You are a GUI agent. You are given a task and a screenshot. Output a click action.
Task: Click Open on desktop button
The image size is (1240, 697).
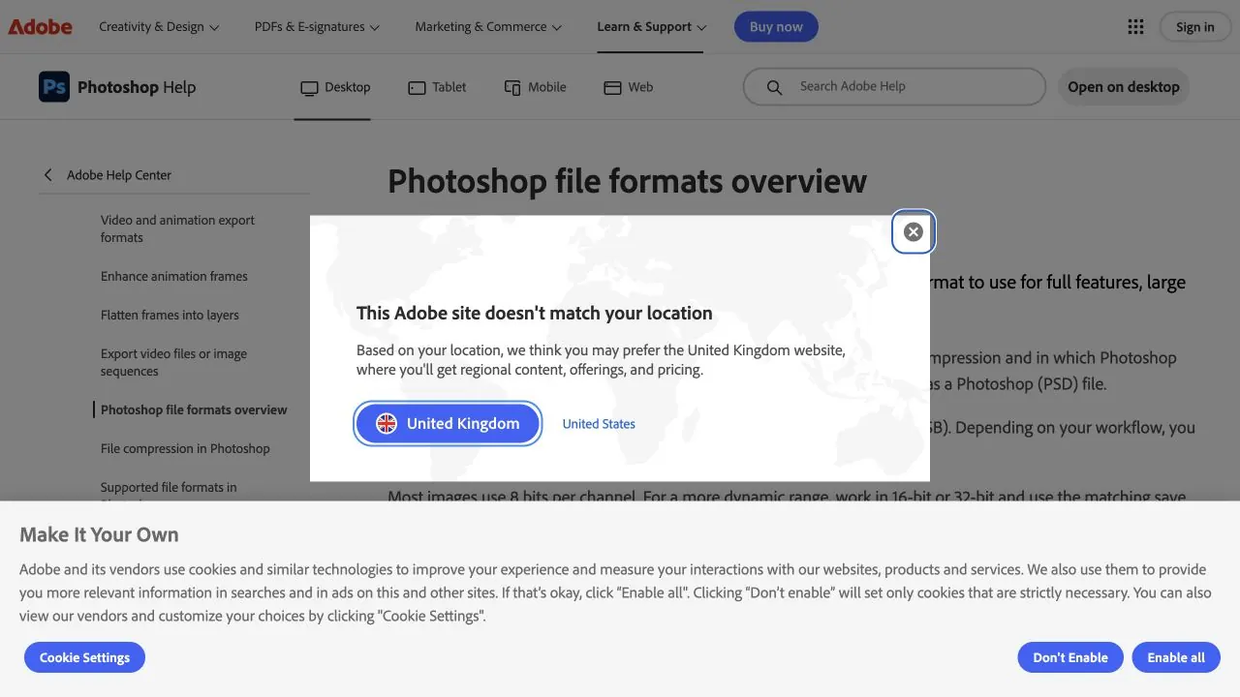coord(1124,87)
